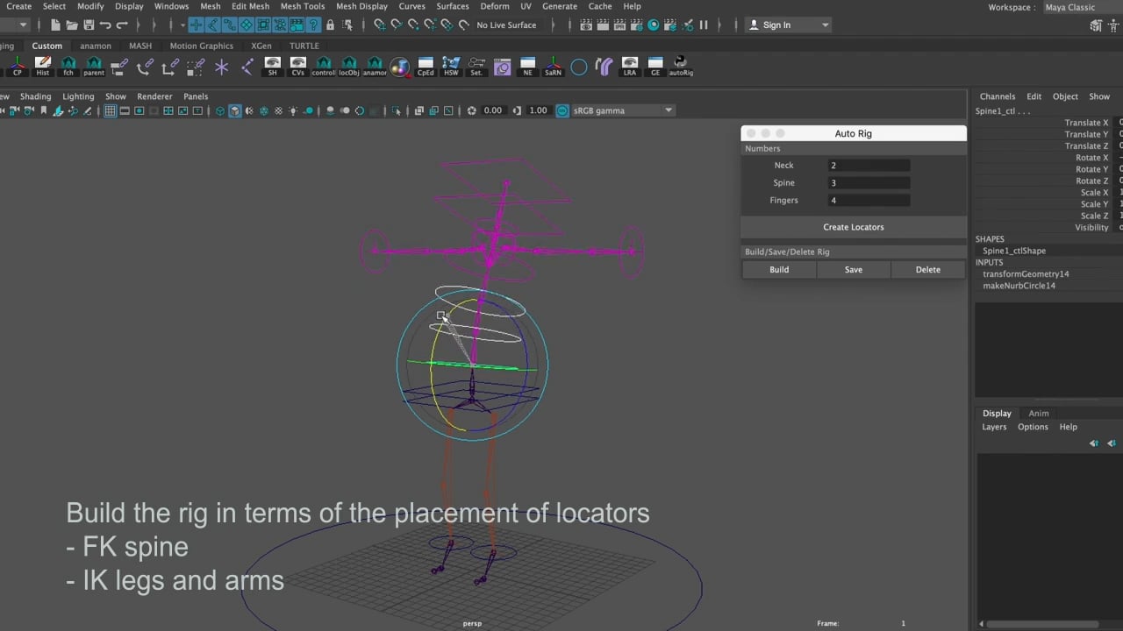
Task: Click the SH shelf icon
Action: click(x=272, y=66)
